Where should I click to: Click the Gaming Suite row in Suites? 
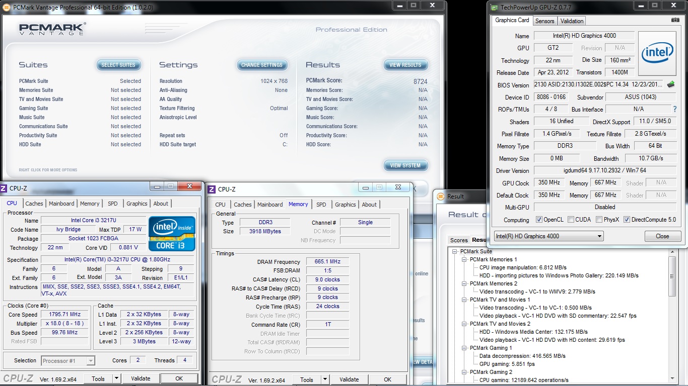pos(80,108)
